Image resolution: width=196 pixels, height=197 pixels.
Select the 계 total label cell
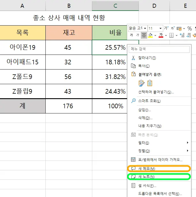[x=23, y=106]
